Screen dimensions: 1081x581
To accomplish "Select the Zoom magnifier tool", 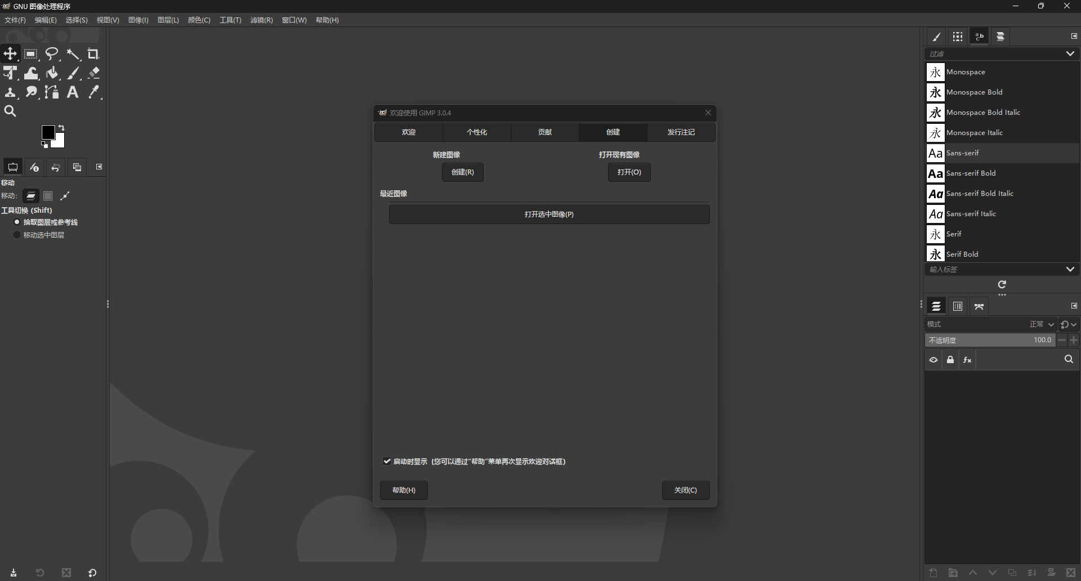I will [x=10, y=111].
